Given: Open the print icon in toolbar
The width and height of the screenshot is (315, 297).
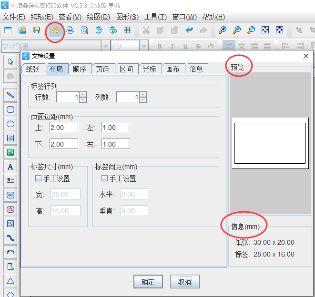Looking at the screenshot, I should [70, 30].
